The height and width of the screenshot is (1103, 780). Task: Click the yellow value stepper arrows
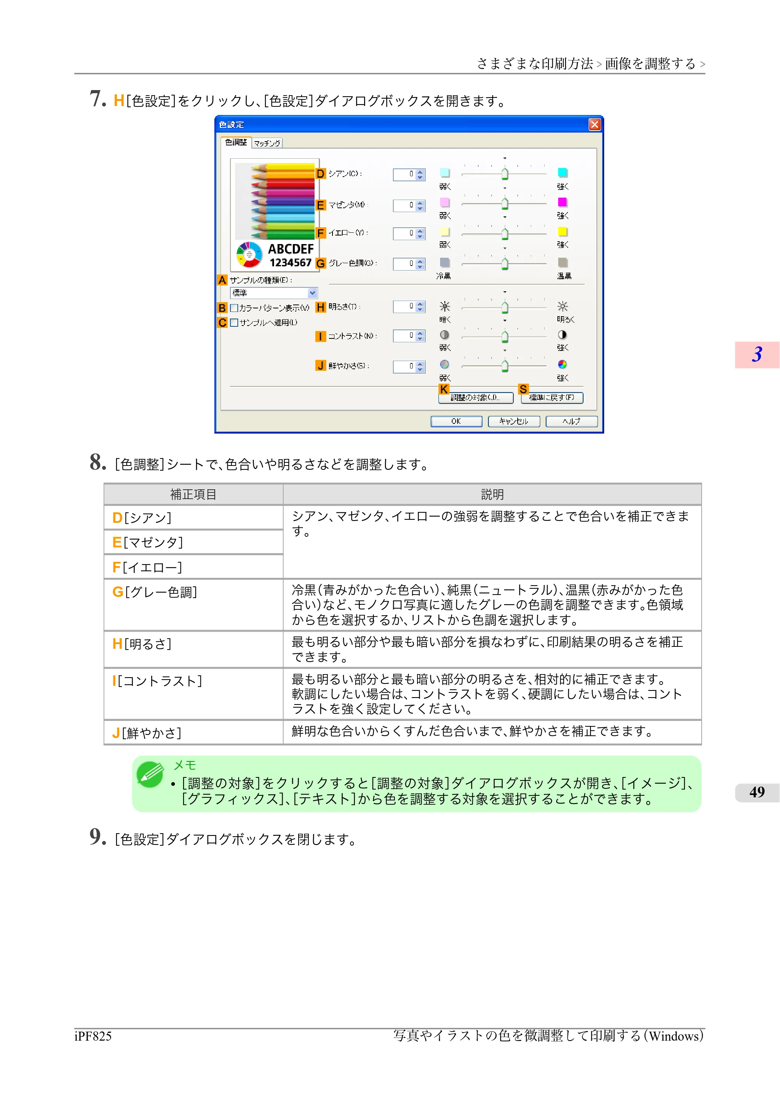point(420,234)
